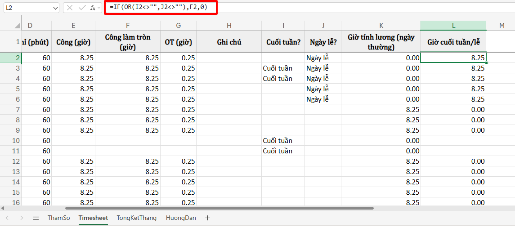The image size is (515, 228).
Task: Select the 'Giờ cuối tuần/lễ' header cell
Action: coord(453,42)
